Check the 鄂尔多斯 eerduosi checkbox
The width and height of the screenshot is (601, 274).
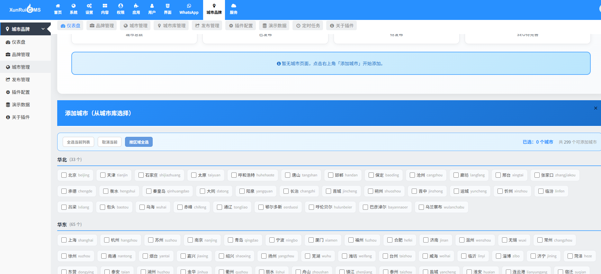tap(261, 207)
